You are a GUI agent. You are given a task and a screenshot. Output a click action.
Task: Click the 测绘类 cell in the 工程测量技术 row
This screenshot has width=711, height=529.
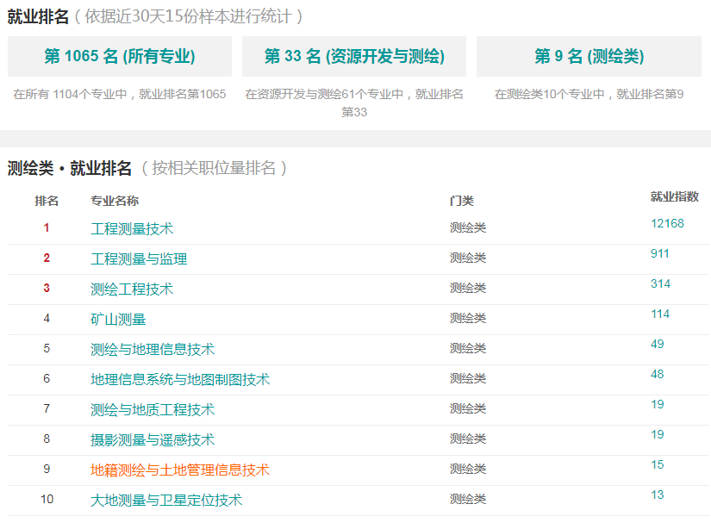click(x=467, y=227)
